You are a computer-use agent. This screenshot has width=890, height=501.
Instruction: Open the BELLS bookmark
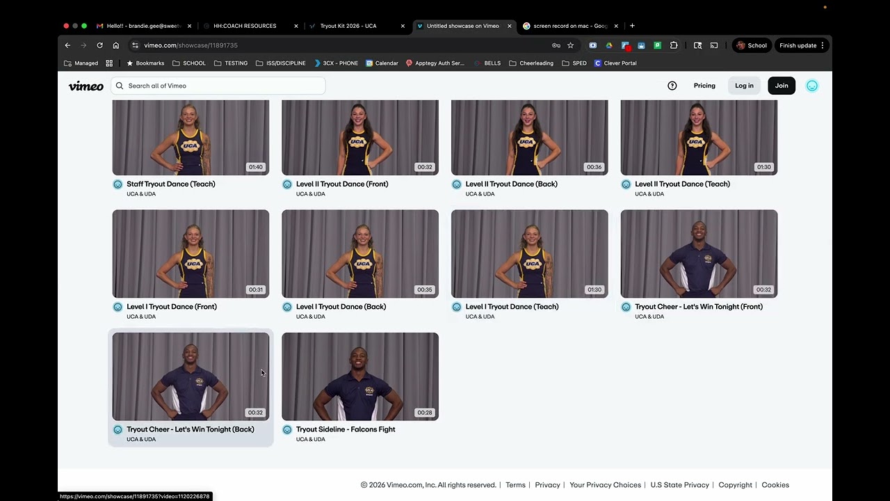tap(487, 63)
